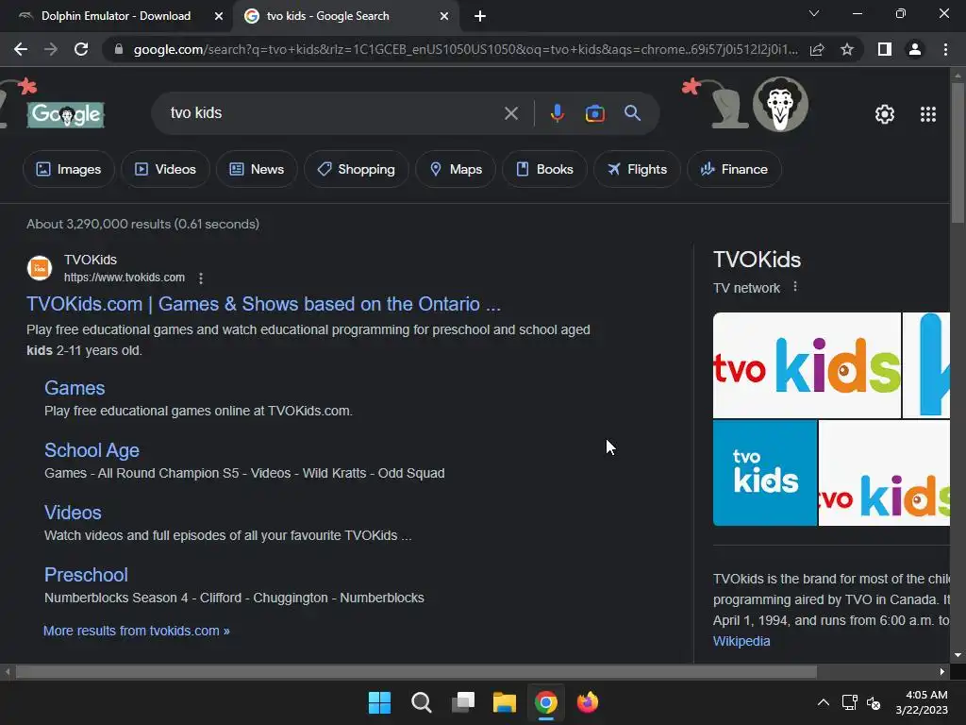The width and height of the screenshot is (966, 725).
Task: Filter results by Shopping
Action: [x=356, y=169]
